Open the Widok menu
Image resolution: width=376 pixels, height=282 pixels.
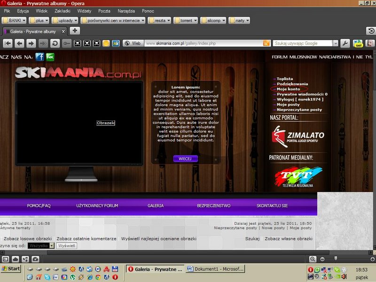[42, 11]
